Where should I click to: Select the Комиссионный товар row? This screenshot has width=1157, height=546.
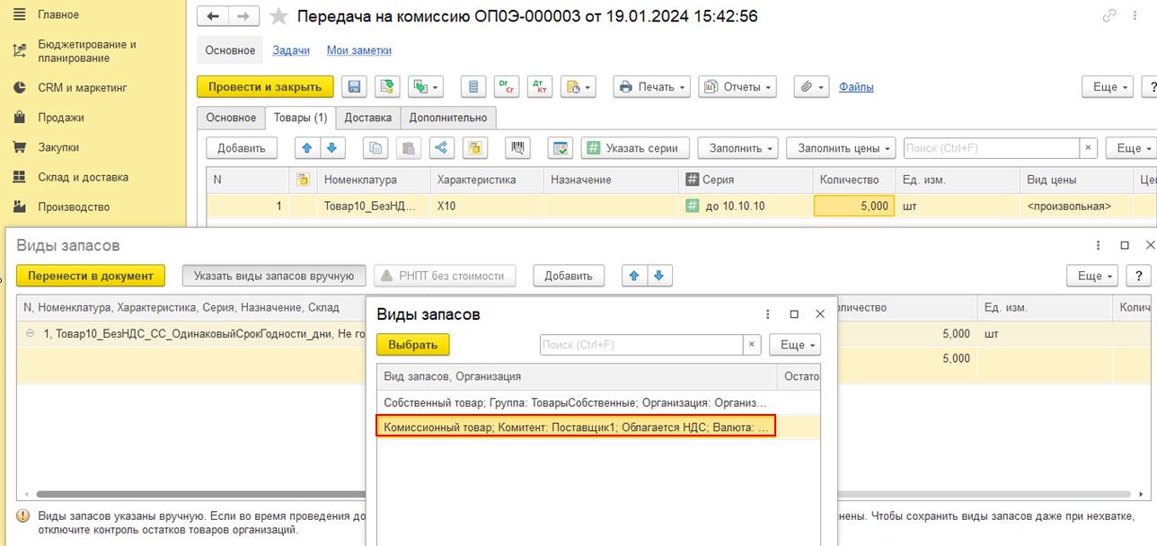[576, 427]
